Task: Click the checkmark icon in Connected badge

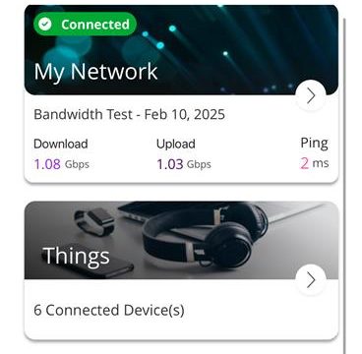Action: [44, 25]
